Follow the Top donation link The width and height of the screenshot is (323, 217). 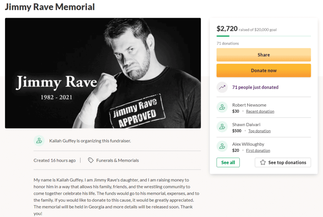click(x=259, y=131)
